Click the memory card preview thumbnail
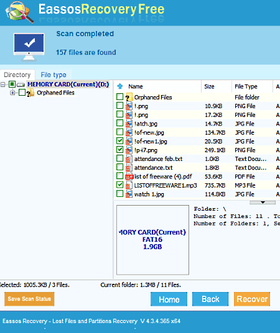The width and height of the screenshot is (280, 333). click(x=152, y=240)
